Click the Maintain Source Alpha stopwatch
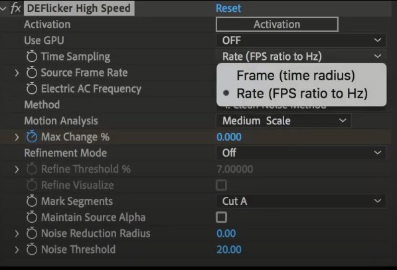397x270 pixels. tap(32, 217)
